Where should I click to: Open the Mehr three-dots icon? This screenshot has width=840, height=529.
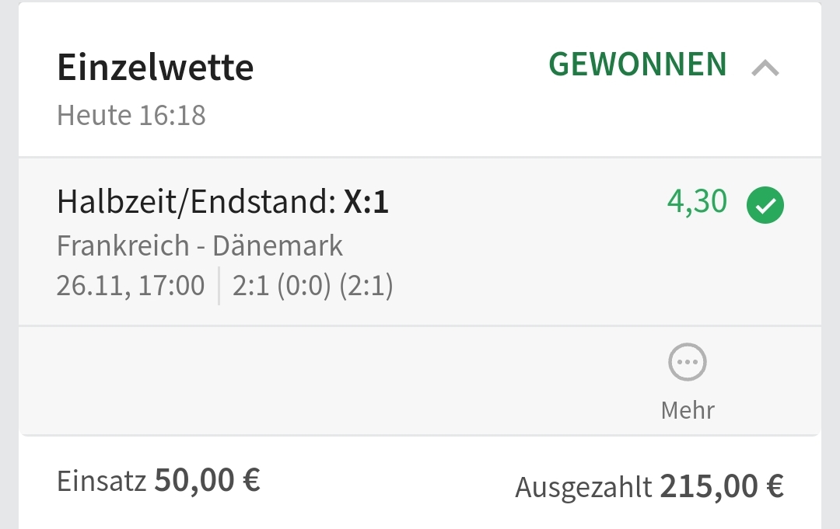coord(688,363)
